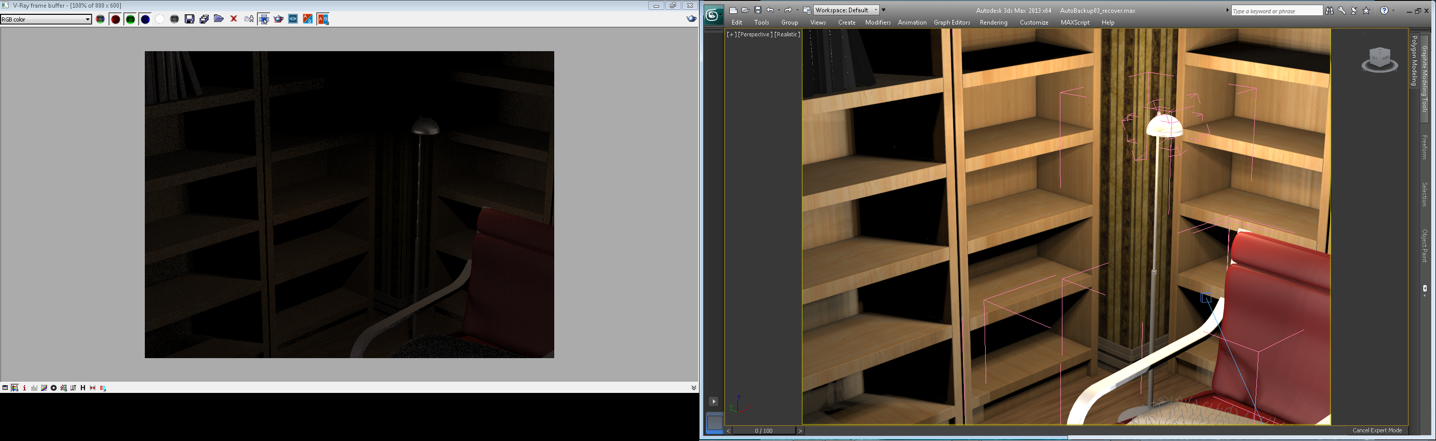
Task: Click the Cancel Expert Mode button
Action: pyautogui.click(x=1376, y=430)
